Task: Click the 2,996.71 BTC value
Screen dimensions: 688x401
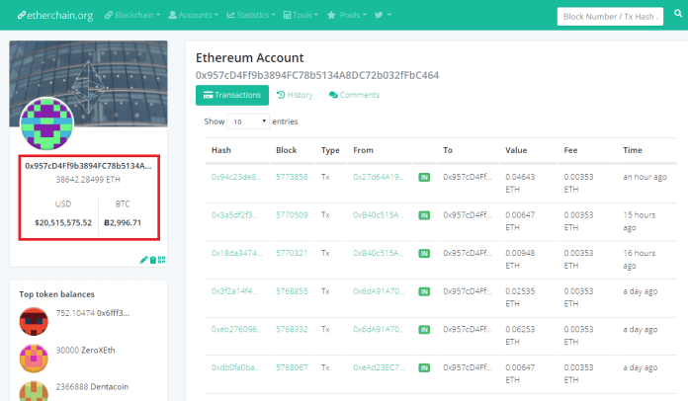Action: coord(123,223)
